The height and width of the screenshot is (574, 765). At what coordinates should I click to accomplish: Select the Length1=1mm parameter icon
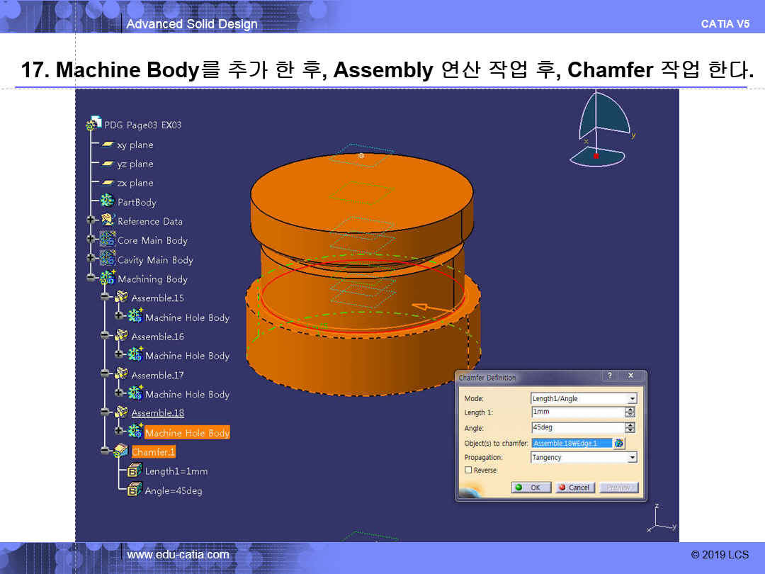[x=135, y=471]
